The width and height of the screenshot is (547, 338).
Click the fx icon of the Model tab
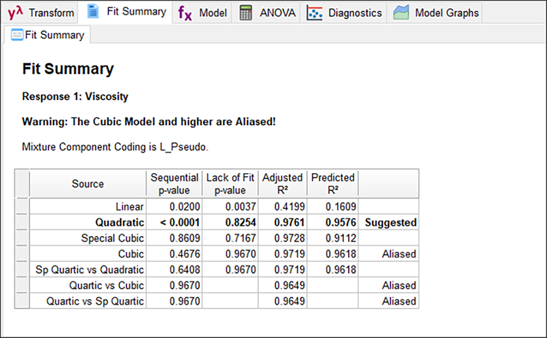(x=185, y=12)
